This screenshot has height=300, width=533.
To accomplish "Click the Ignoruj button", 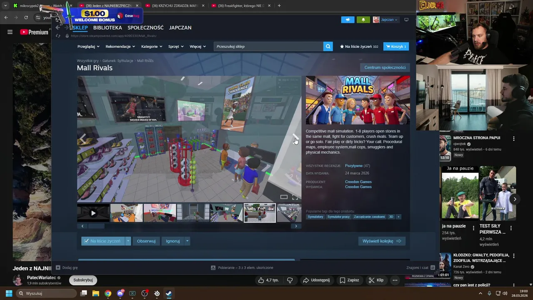I will pos(173,241).
